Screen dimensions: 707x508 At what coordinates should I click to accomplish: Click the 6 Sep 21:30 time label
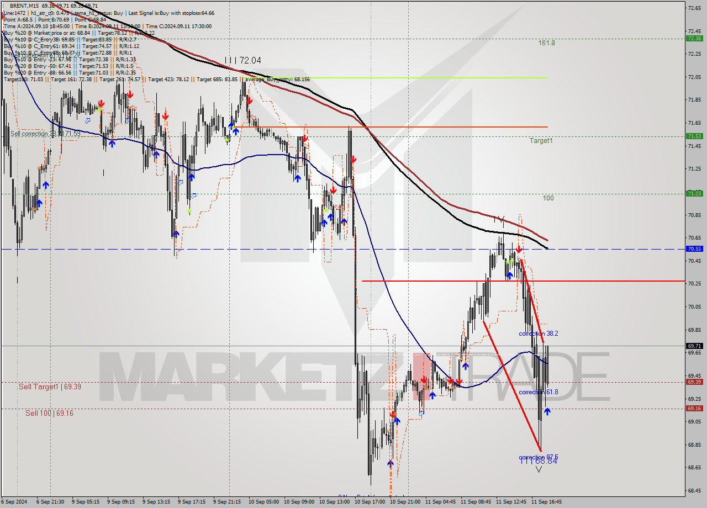click(50, 502)
